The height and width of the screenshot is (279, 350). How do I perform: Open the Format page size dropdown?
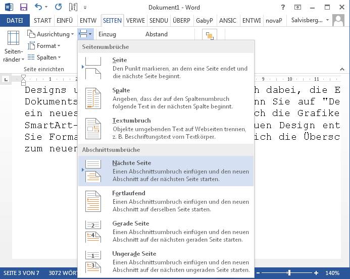44,46
